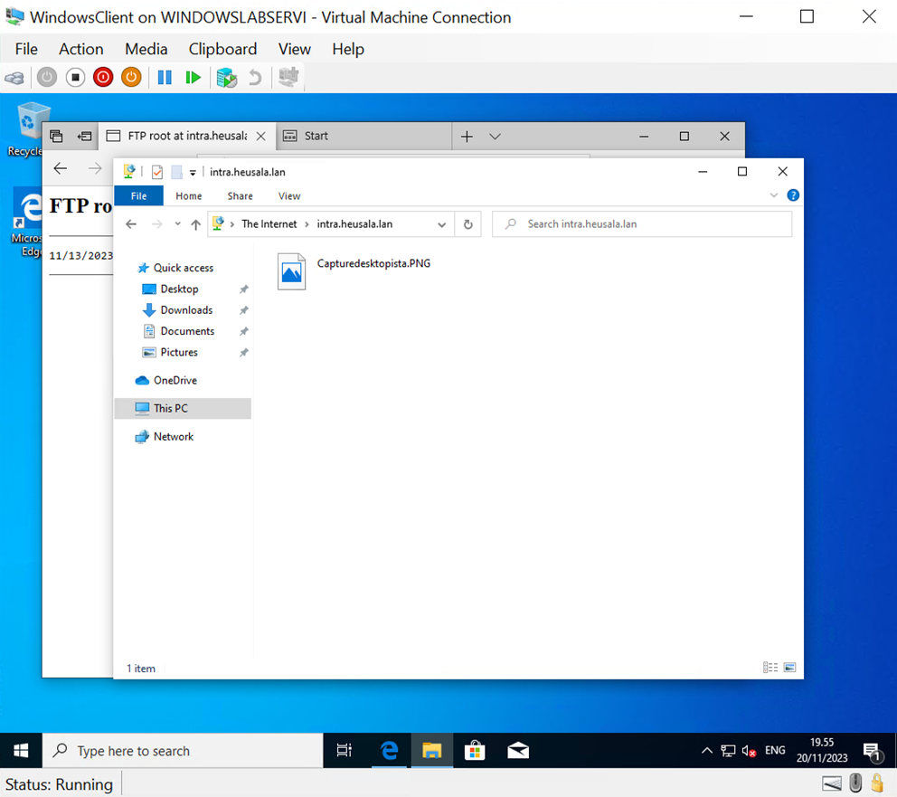
Task: Switch Explorer to details view
Action: coord(770,667)
